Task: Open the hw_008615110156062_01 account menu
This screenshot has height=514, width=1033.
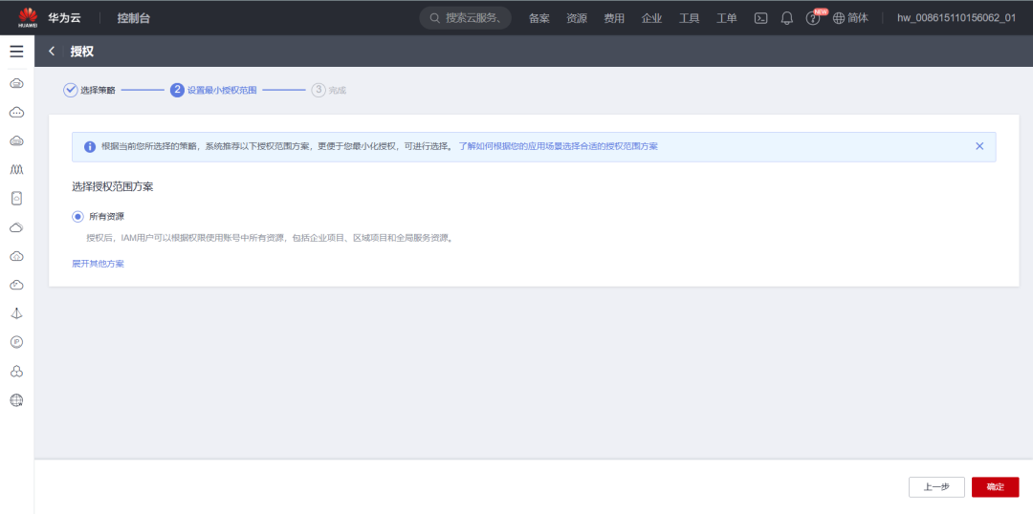Action: pos(956,18)
